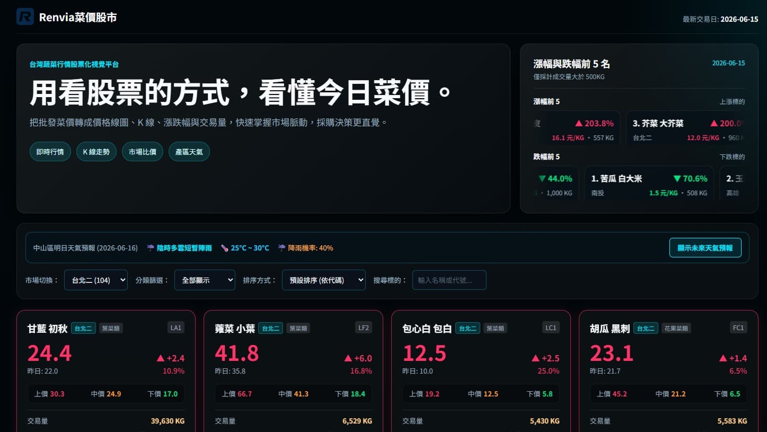Image resolution: width=767 pixels, height=432 pixels.
Task: Click the red up-triangle beside +1.4 on 胡瓜 黑刺
Action: pyautogui.click(x=723, y=358)
